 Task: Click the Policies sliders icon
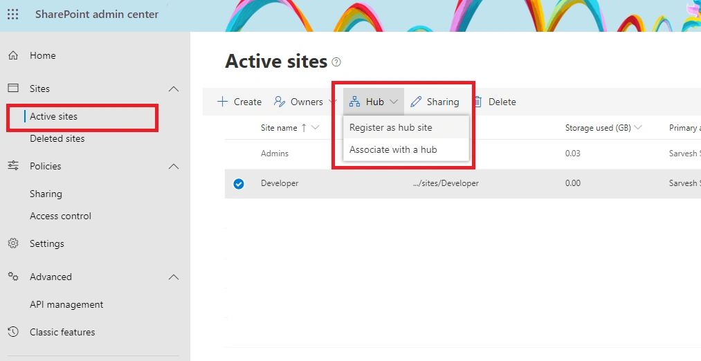click(13, 166)
